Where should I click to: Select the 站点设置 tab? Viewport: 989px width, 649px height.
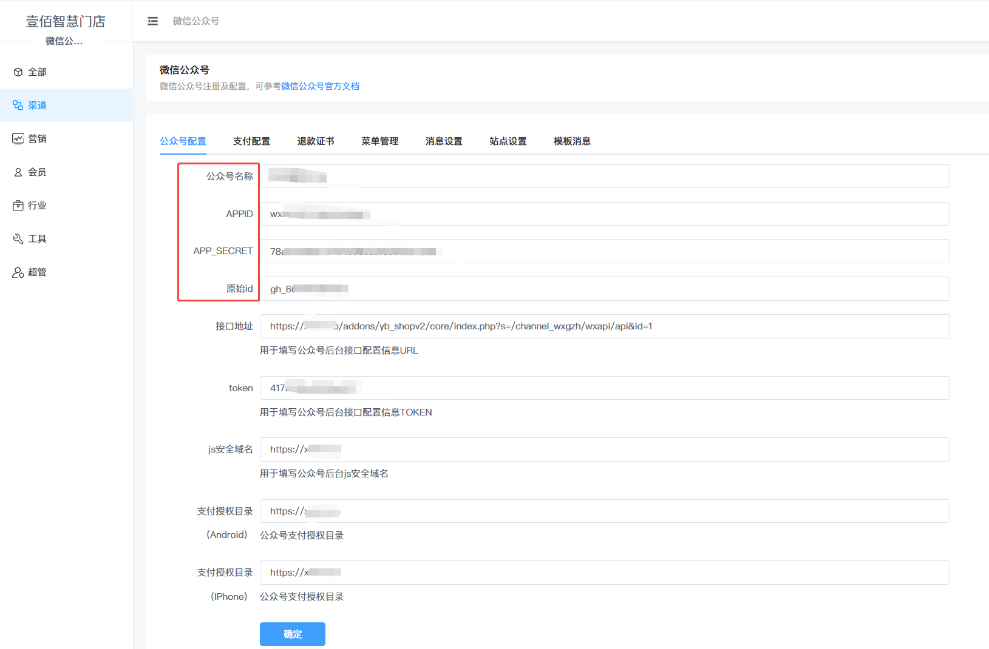click(508, 141)
